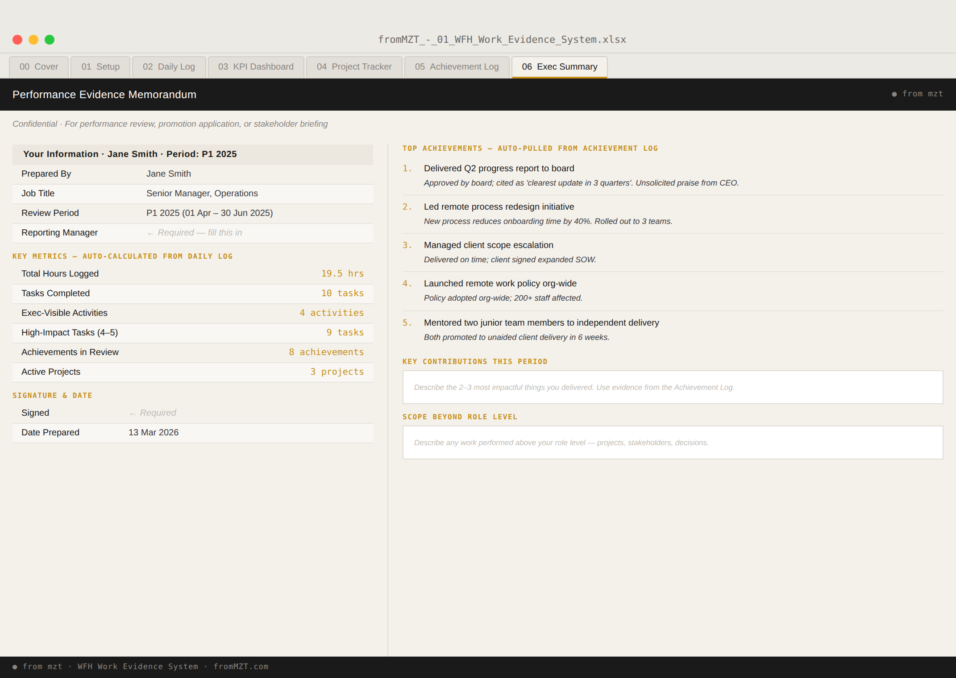Viewport: 956px width, 678px height.
Task: Go to the 02 Daily Log tab
Action: tap(169, 67)
